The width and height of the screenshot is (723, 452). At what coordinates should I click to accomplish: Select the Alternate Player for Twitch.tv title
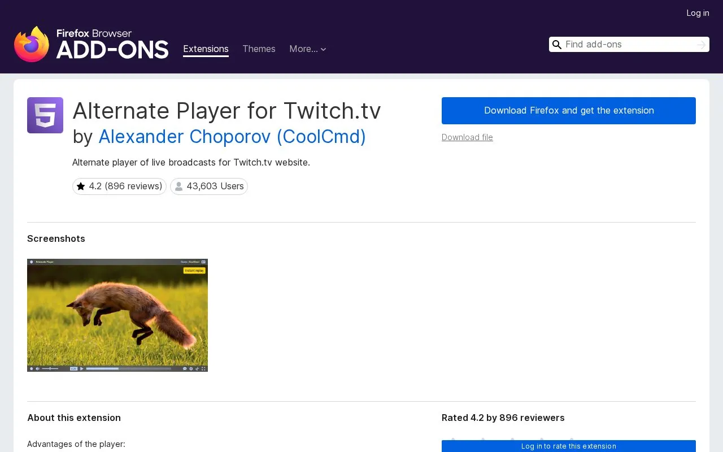[x=227, y=111]
